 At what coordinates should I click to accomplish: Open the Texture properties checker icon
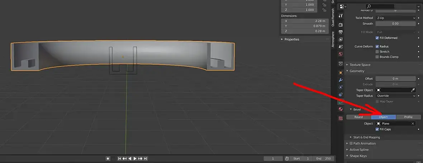coord(341,118)
